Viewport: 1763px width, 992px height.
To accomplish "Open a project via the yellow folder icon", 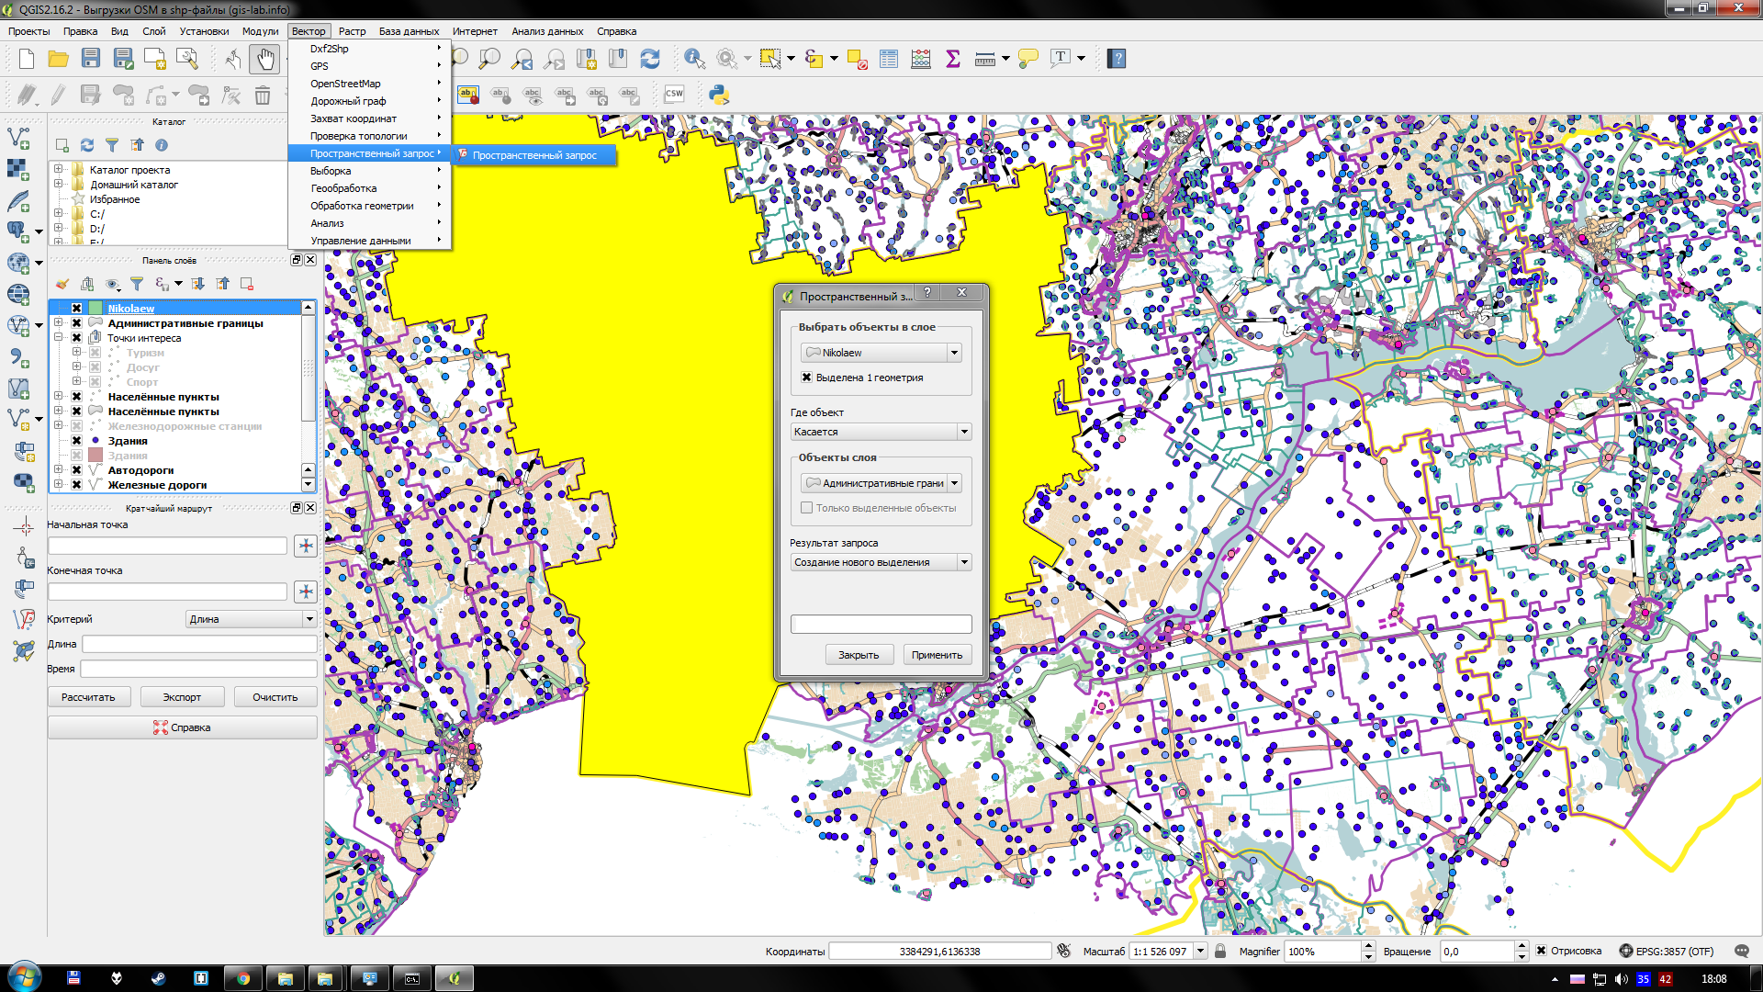I will (59, 59).
